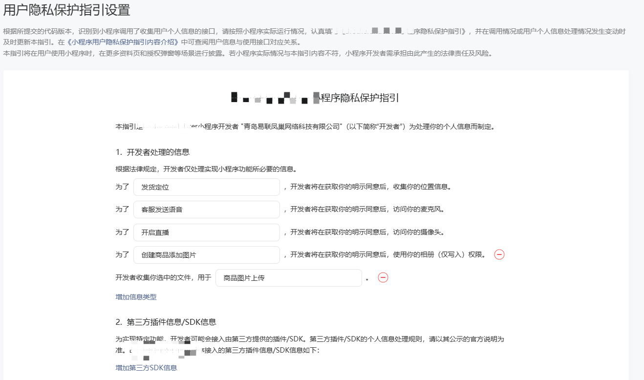Remove the album write permission row

499,254
